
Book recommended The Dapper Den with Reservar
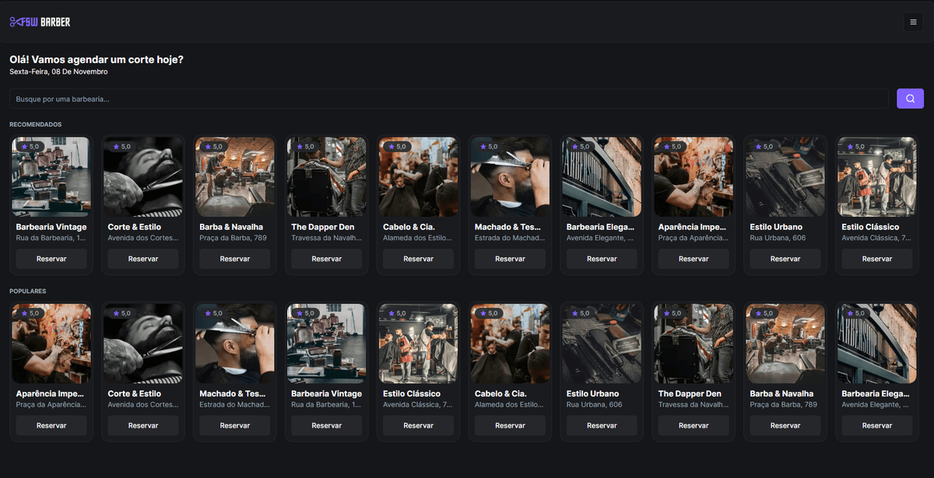pos(326,259)
